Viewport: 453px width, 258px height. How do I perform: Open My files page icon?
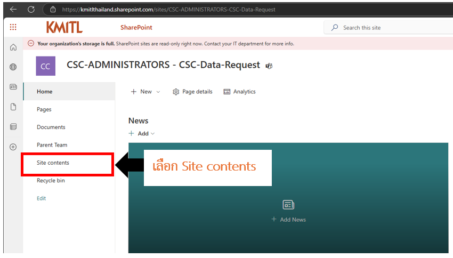(x=13, y=107)
